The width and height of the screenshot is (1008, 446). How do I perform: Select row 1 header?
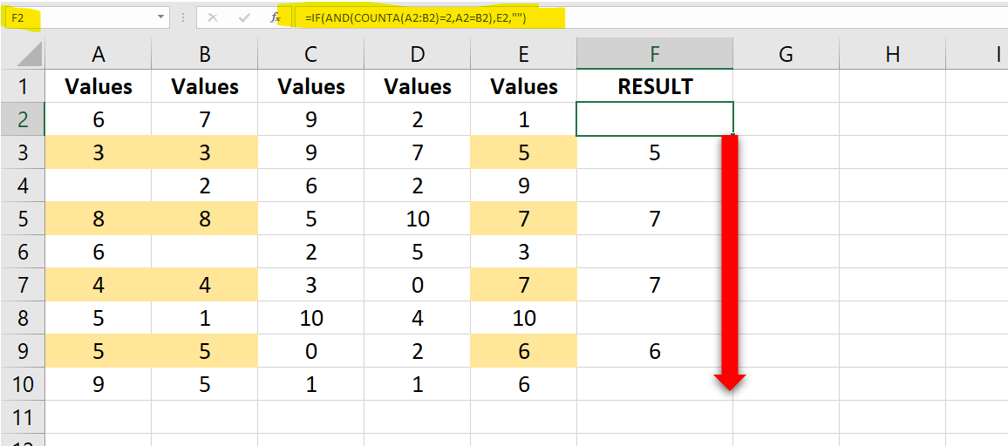23,86
